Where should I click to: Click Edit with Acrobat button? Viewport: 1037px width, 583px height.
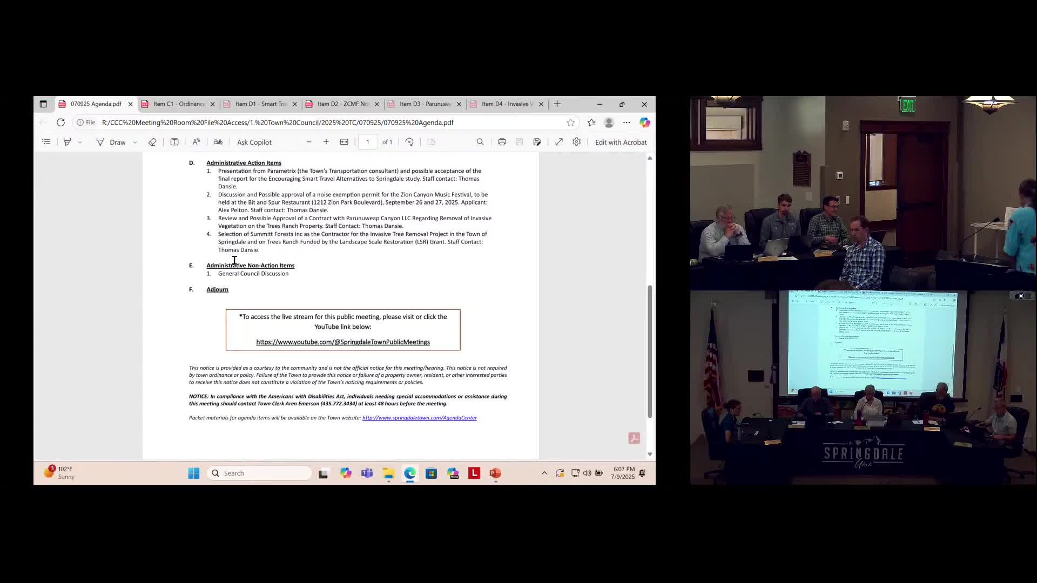pyautogui.click(x=621, y=143)
